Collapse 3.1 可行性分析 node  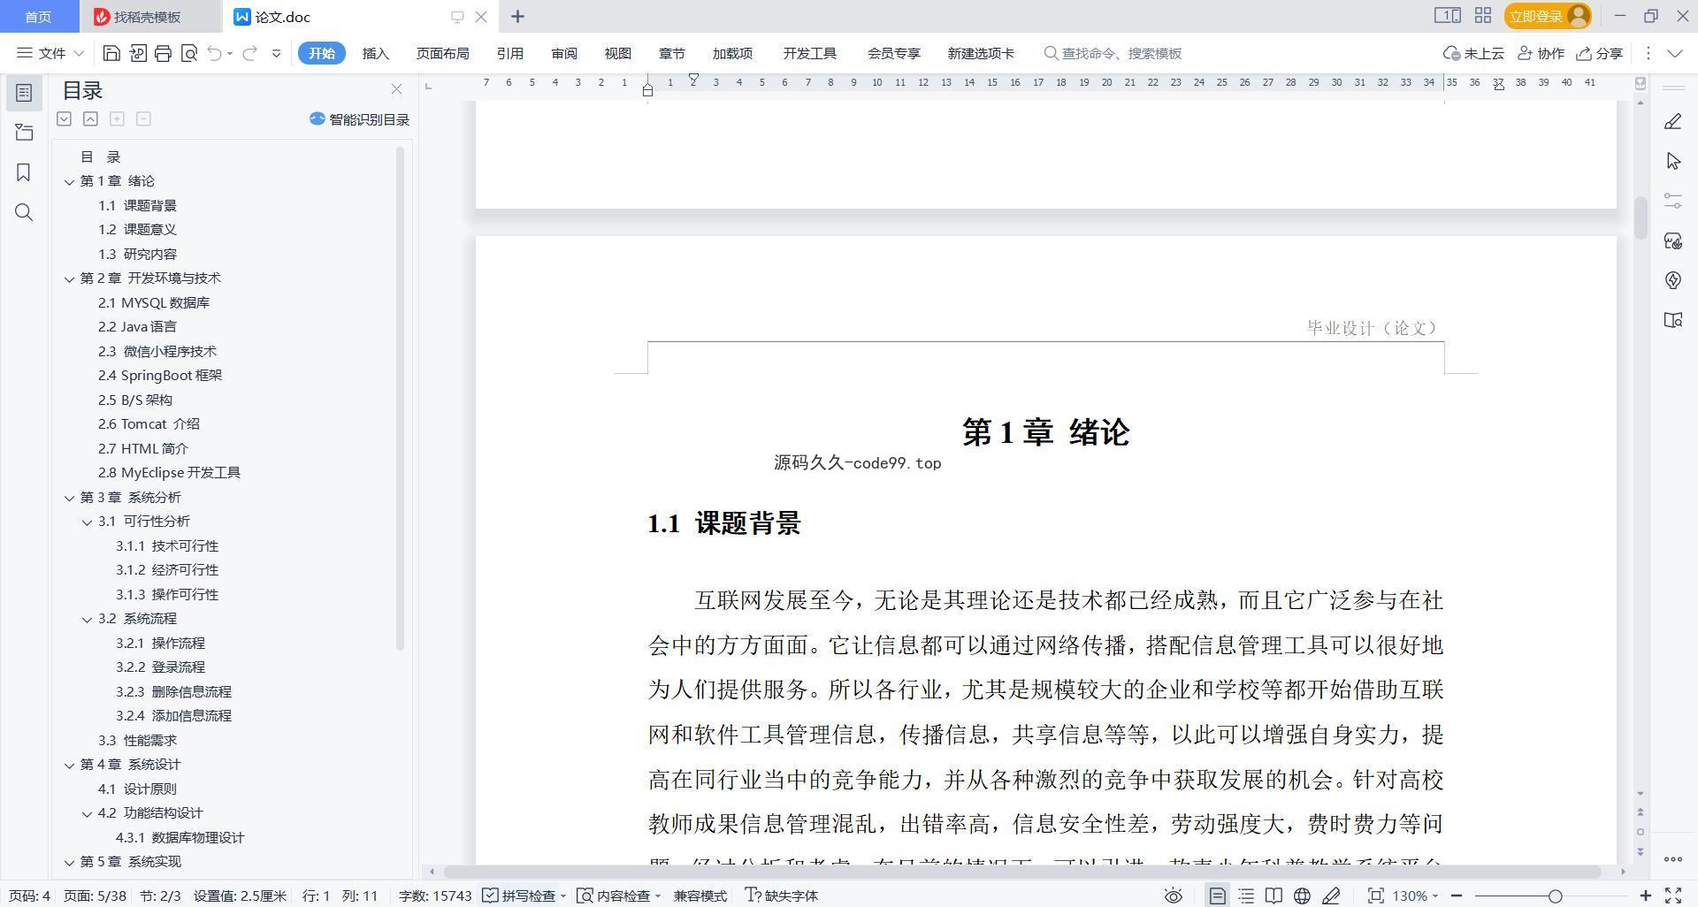pyautogui.click(x=87, y=522)
